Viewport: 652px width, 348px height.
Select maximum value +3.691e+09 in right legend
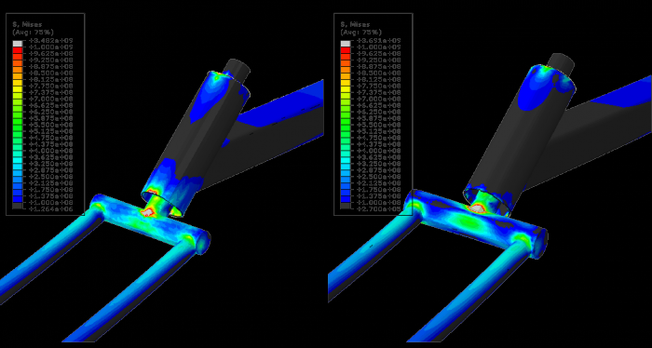pyautogui.click(x=378, y=41)
